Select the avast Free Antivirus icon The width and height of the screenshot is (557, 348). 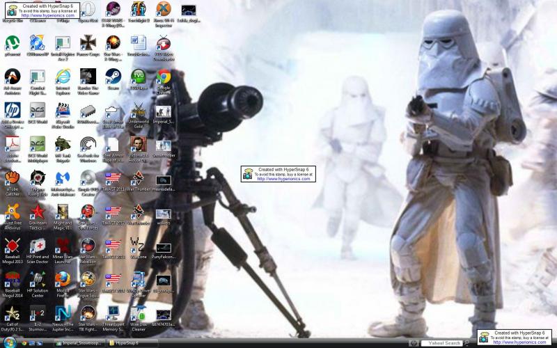point(13,217)
